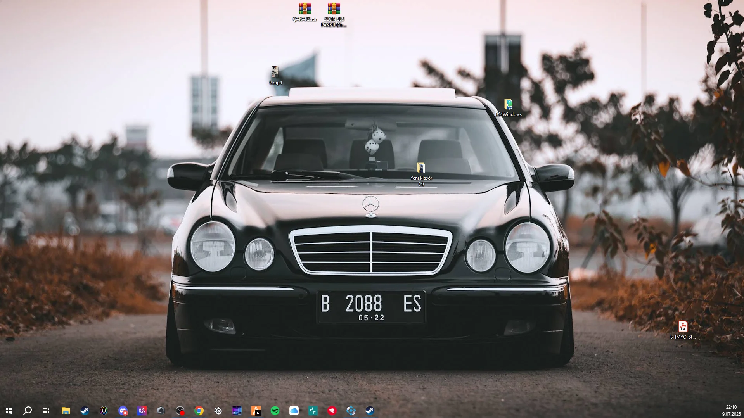The image size is (744, 418).
Task: Open the iCloud taskbar icon
Action: tap(294, 411)
